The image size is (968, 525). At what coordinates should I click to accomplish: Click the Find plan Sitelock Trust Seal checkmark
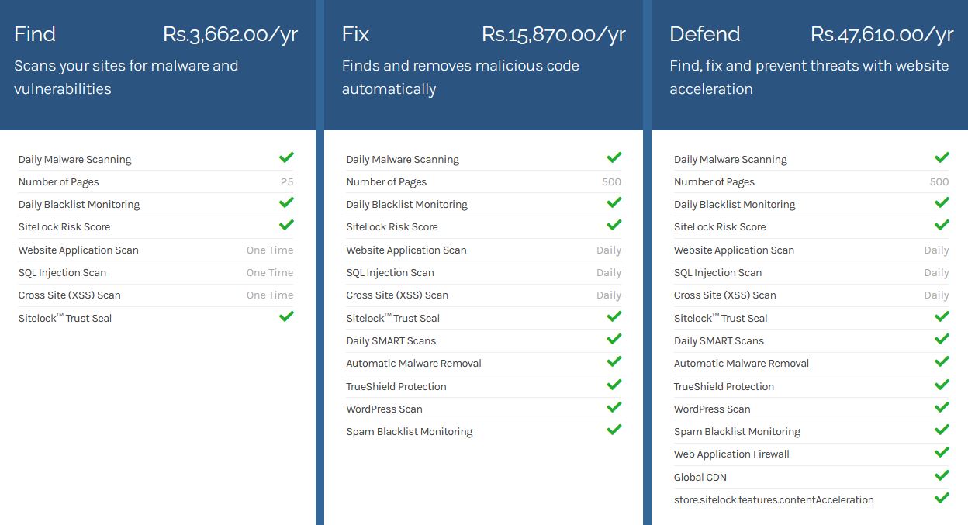pyautogui.click(x=286, y=316)
